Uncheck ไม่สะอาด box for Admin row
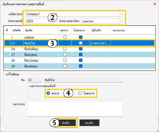The width and height of the screenshot is (159, 132). [x=81, y=37]
